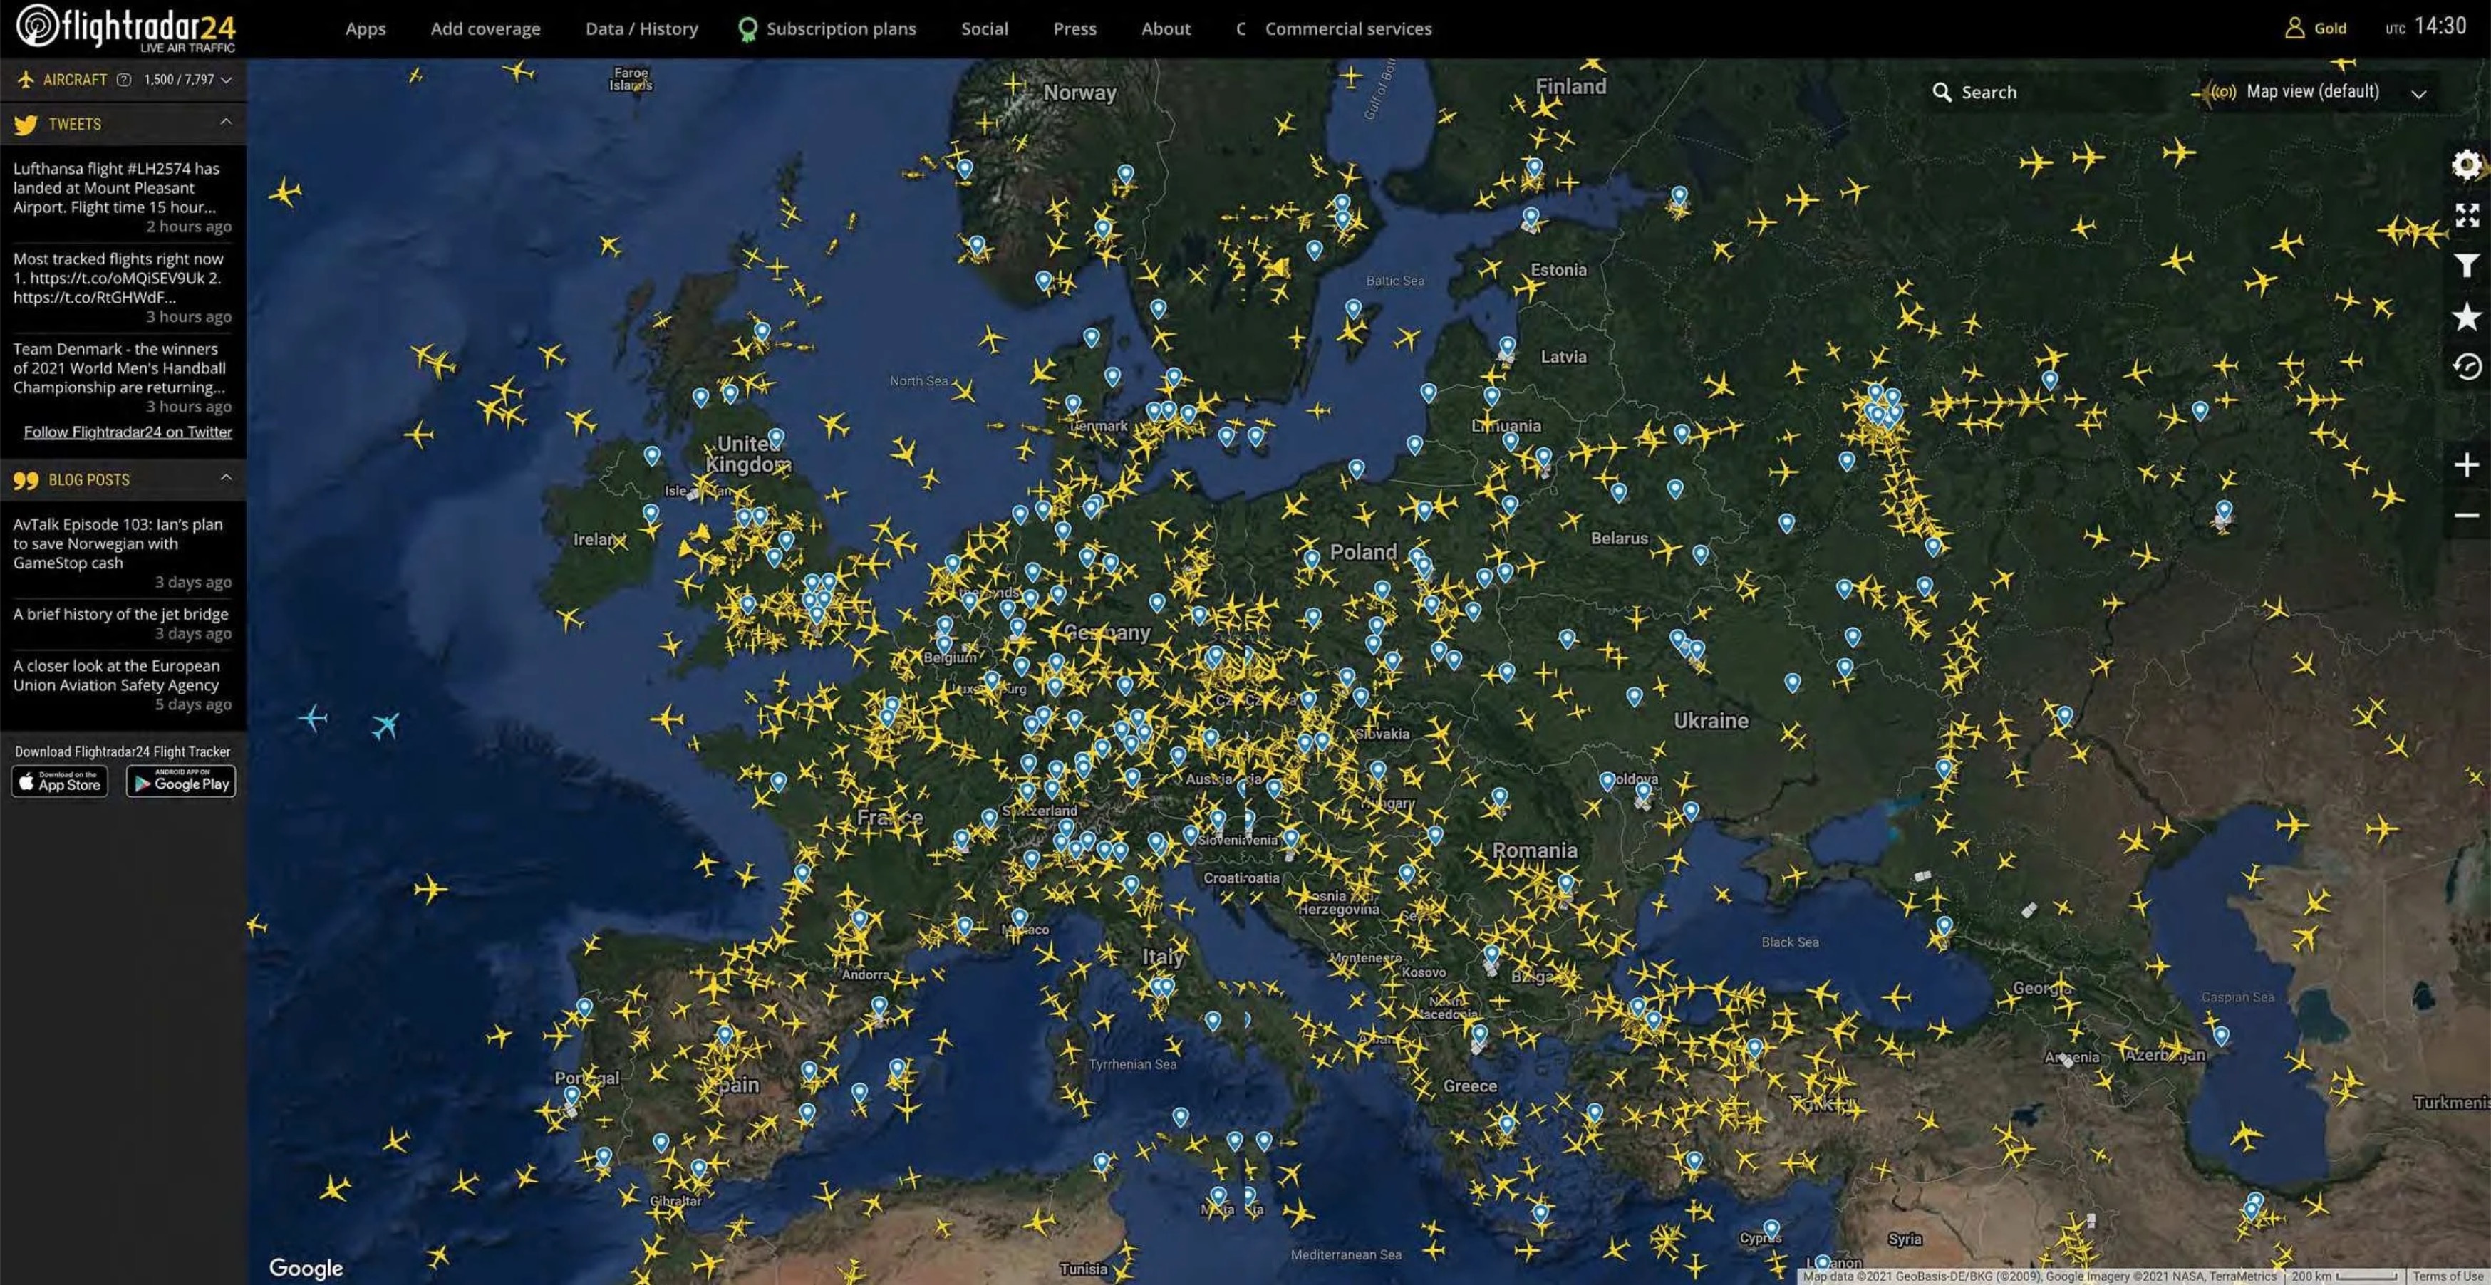Open the Map view (default) dropdown
The height and width of the screenshot is (1285, 2491).
tap(2312, 91)
